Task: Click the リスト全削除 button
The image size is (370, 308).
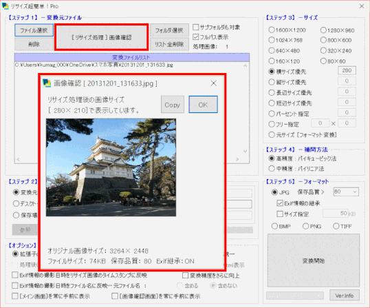Action: (x=169, y=44)
